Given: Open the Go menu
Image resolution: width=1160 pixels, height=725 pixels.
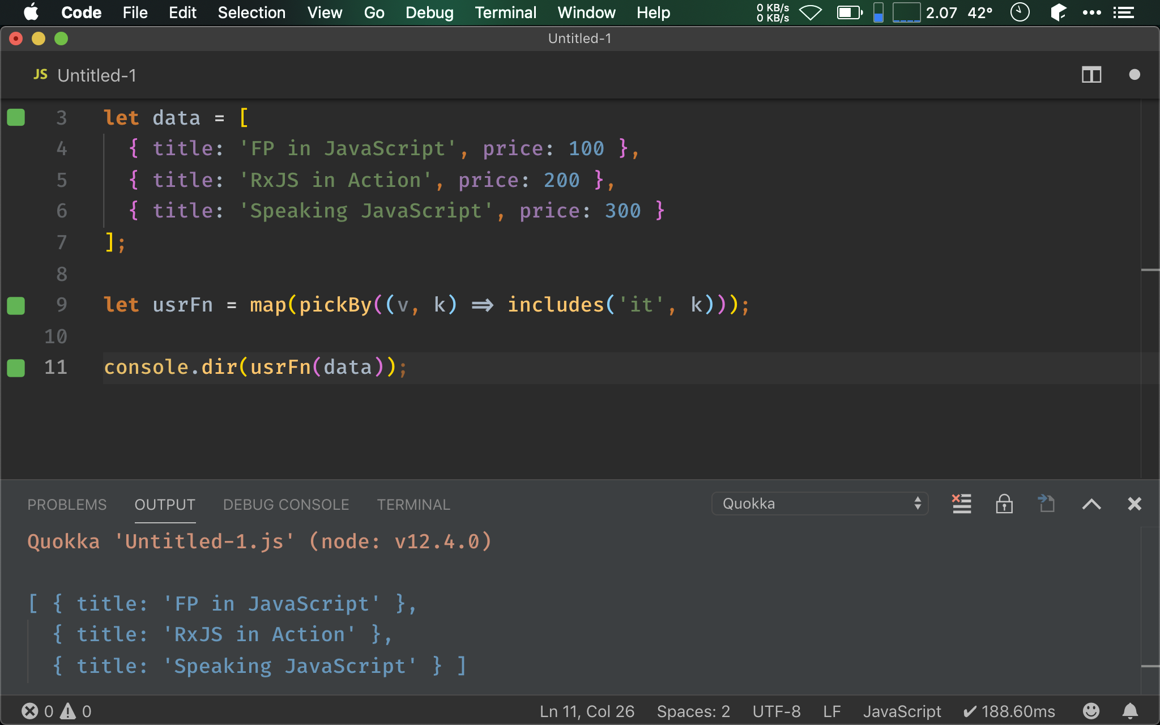Looking at the screenshot, I should [374, 12].
